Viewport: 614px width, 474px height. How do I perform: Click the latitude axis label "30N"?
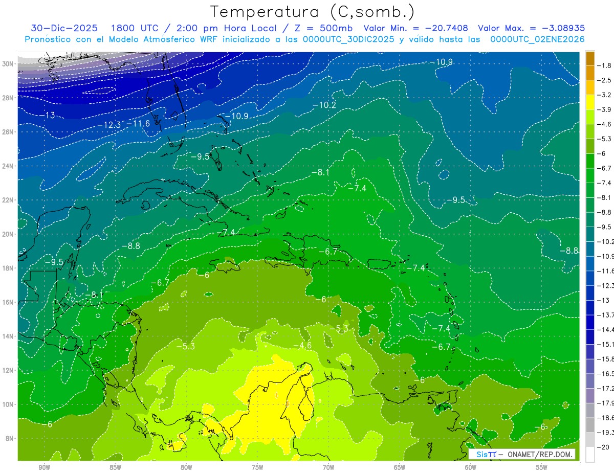coord(9,64)
